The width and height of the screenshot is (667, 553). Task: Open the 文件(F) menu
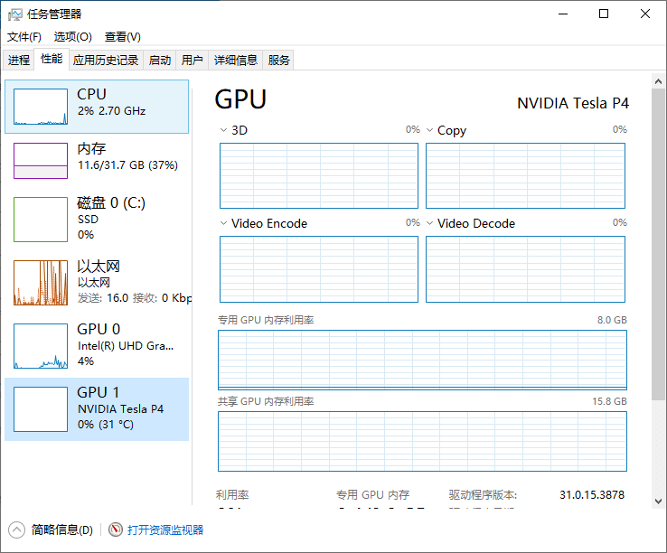tap(24, 37)
